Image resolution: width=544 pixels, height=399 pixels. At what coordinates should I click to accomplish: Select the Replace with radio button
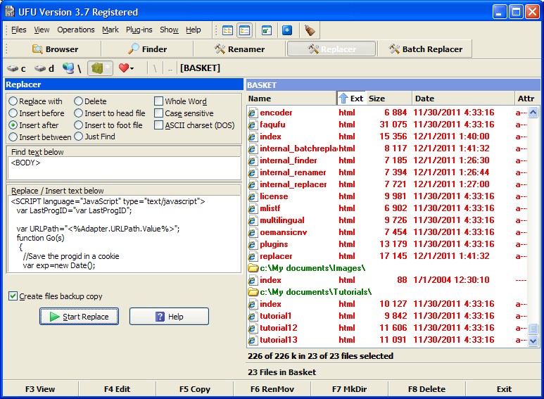[x=13, y=101]
